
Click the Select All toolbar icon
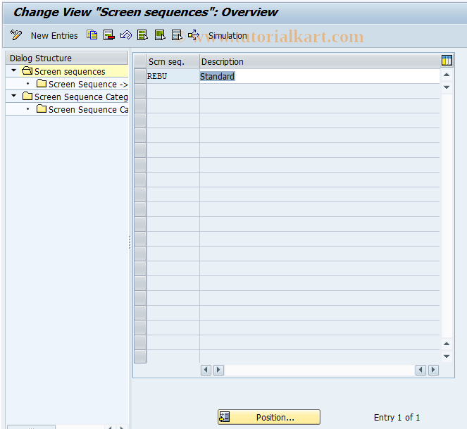point(143,35)
